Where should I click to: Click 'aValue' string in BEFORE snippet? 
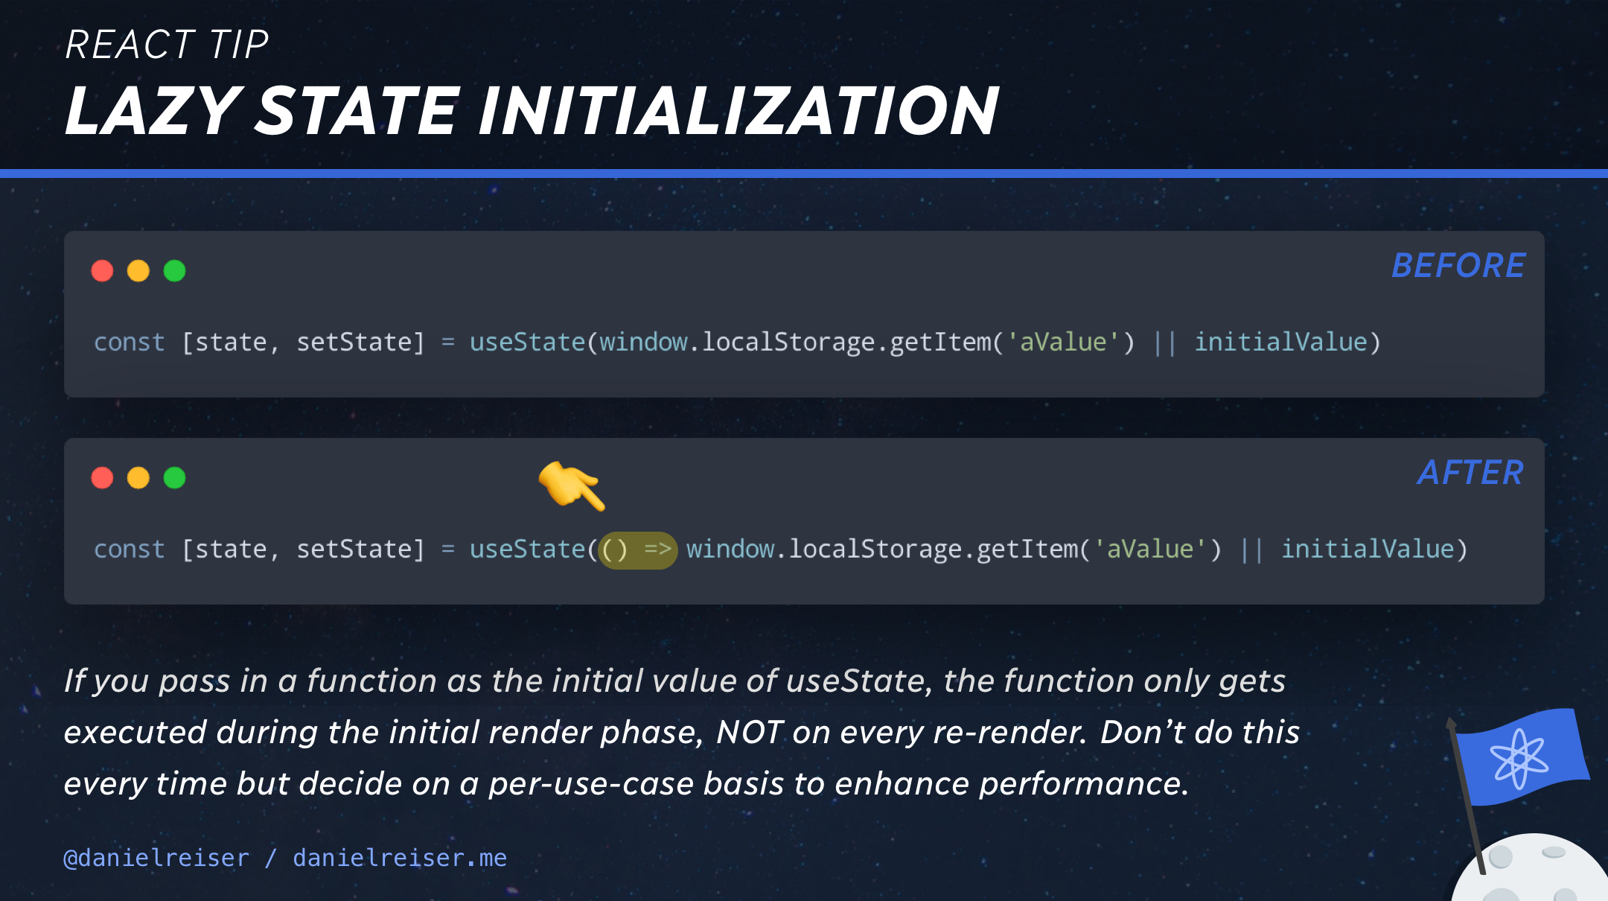[1063, 343]
